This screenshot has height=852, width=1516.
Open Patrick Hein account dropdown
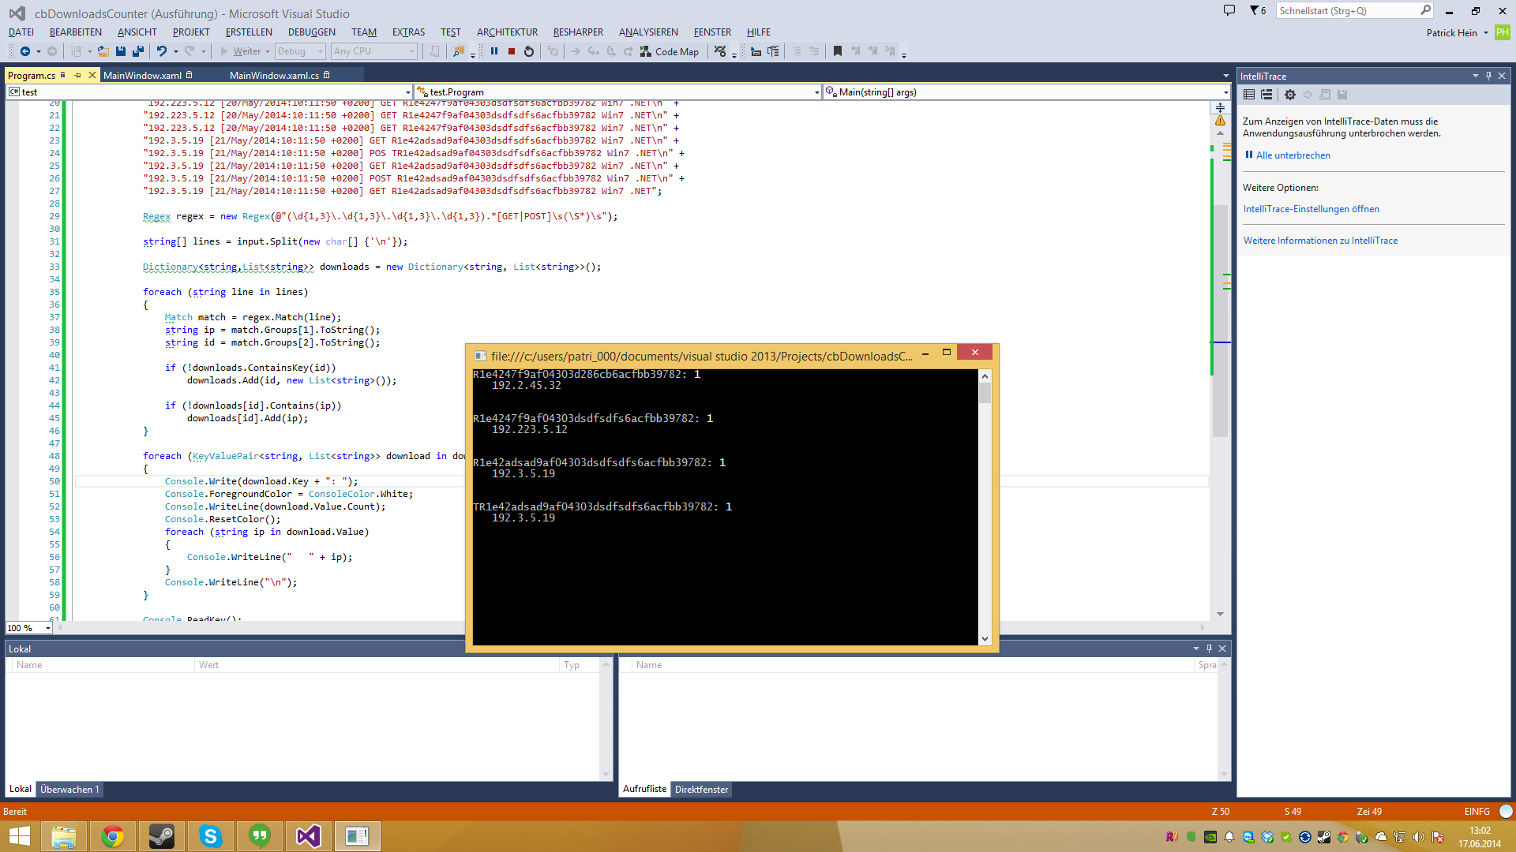point(1456,32)
